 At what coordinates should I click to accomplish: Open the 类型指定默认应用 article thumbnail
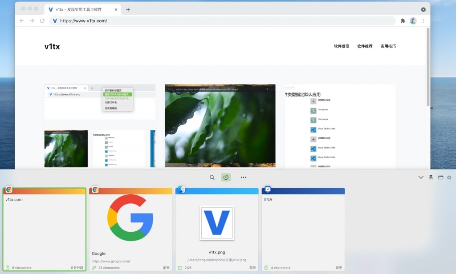point(340,126)
